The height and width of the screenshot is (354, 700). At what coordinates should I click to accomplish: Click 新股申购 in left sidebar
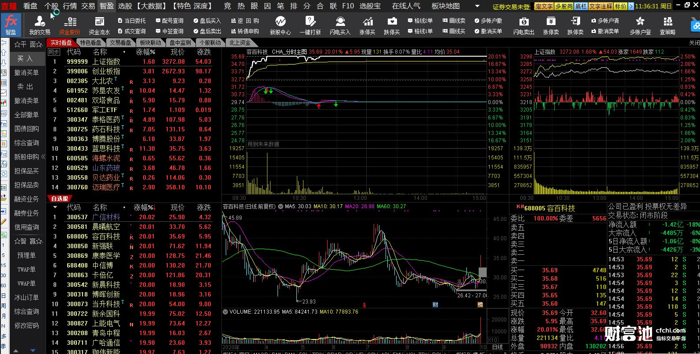26,157
